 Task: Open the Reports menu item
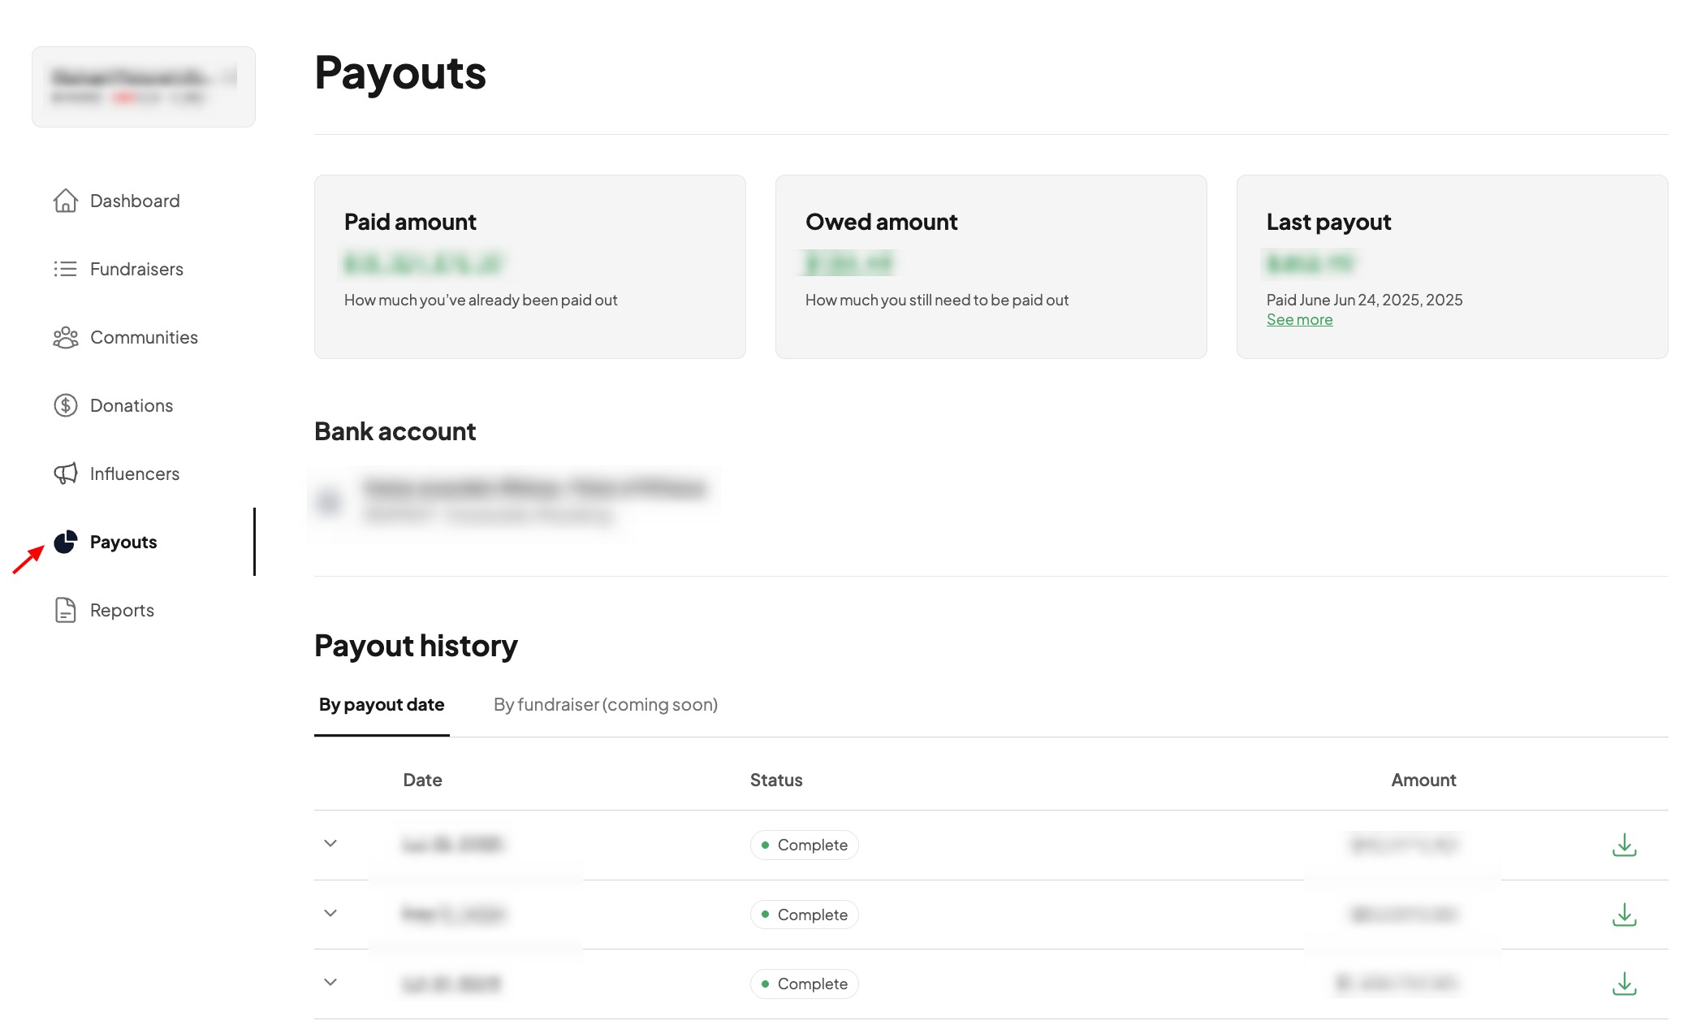click(122, 610)
